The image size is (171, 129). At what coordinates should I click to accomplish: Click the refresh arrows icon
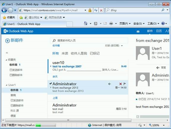tap(96, 10)
